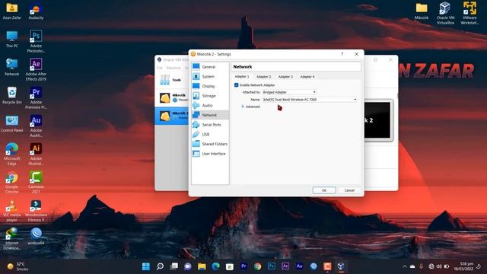Show hidden system tray icons chevron
This screenshot has width=487, height=274.
coord(404,266)
